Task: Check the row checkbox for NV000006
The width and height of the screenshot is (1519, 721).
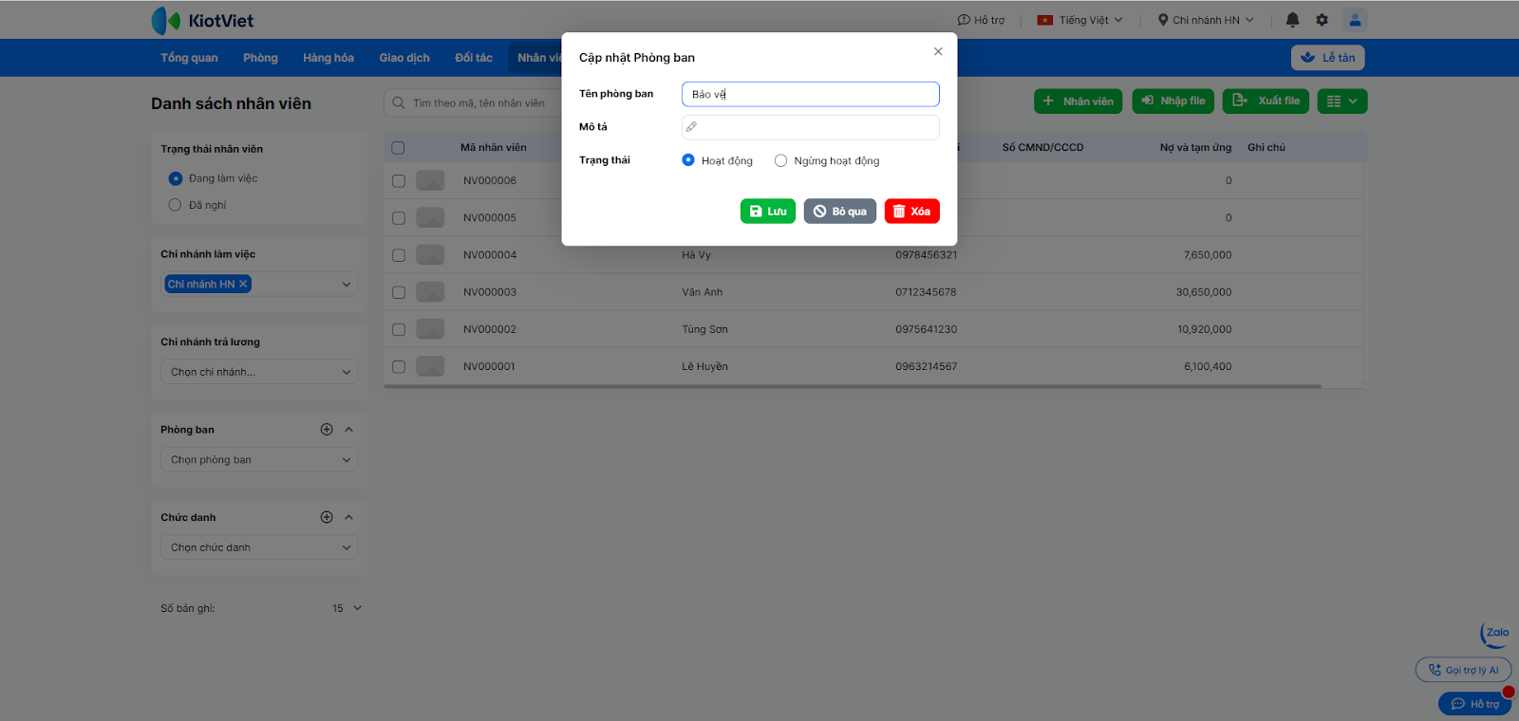Action: (x=399, y=181)
